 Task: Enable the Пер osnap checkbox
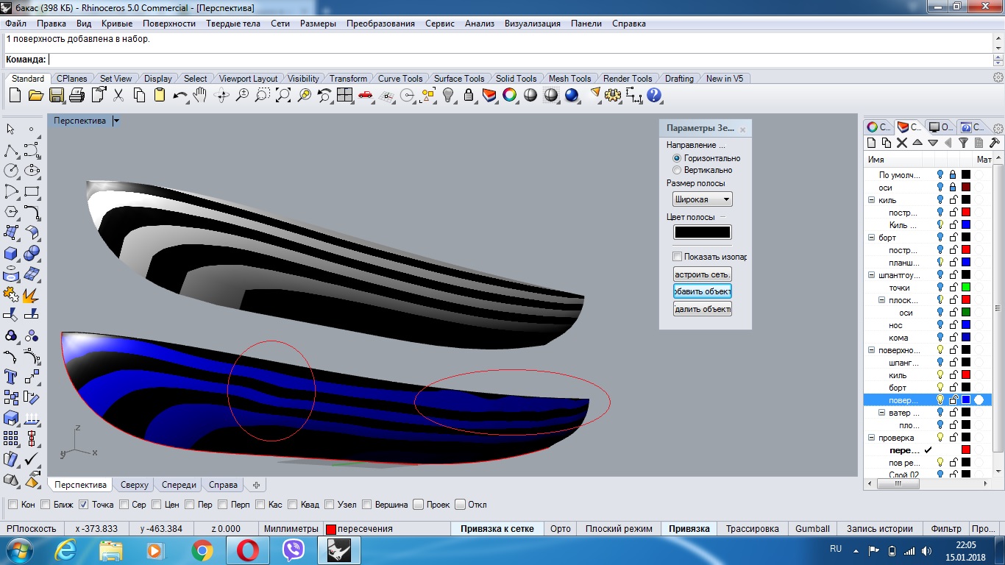coord(190,505)
